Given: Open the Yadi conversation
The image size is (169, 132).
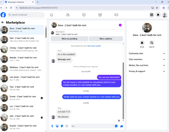Looking at the screenshot, I should 22,39.
